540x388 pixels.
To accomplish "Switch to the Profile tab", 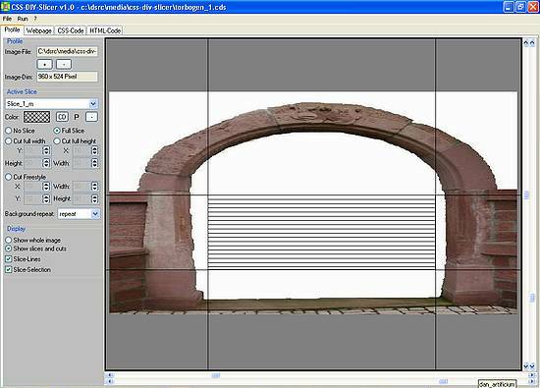I will [x=12, y=30].
